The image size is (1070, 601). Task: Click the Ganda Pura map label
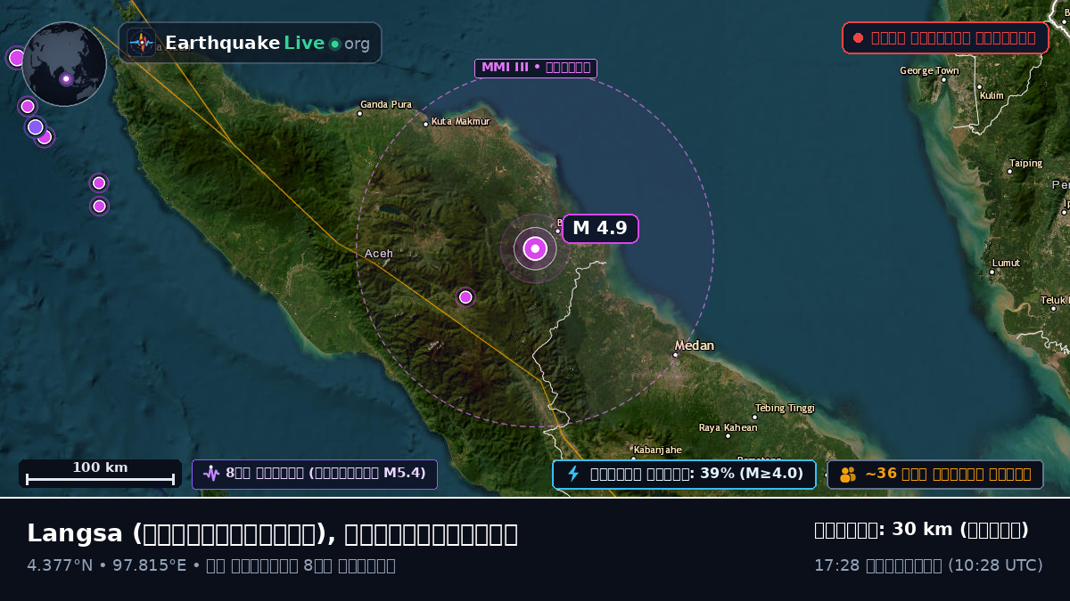[386, 104]
